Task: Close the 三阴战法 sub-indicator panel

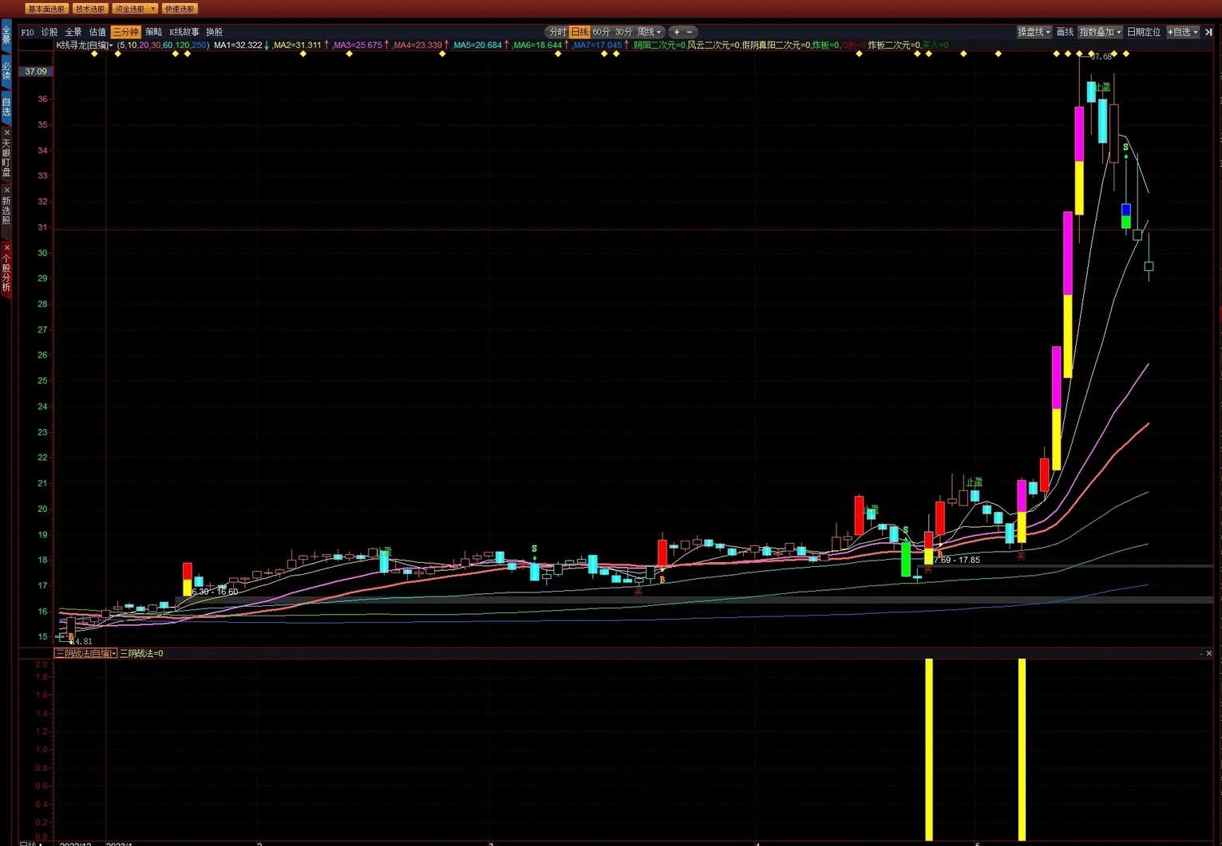Action: [1209, 654]
